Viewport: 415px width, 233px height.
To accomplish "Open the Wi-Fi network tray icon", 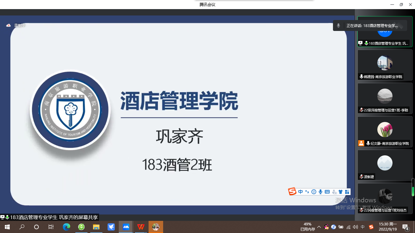I will click(x=348, y=227).
